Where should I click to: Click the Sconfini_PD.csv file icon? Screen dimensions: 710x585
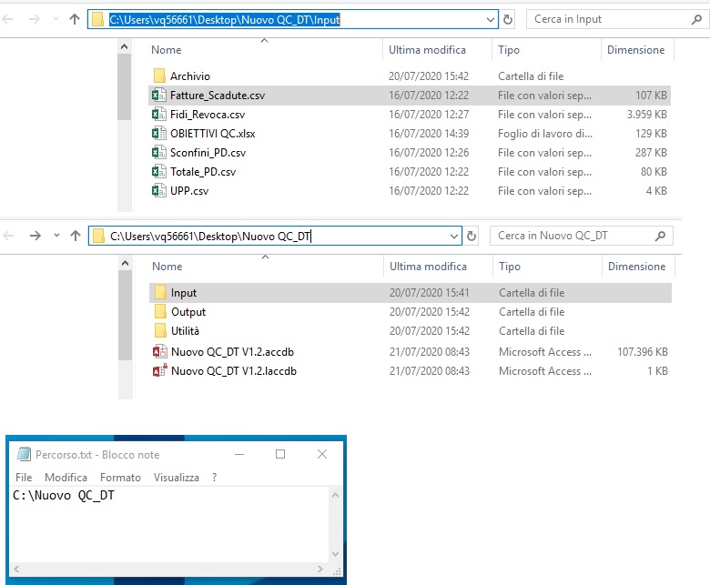tap(158, 153)
